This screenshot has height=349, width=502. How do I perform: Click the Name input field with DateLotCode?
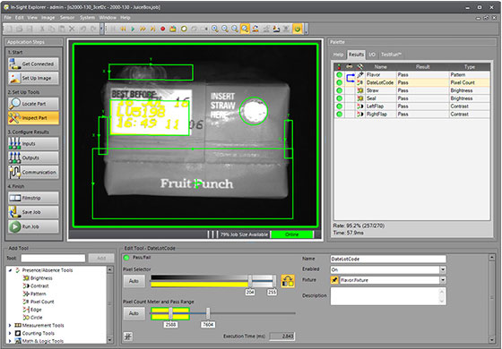point(388,259)
